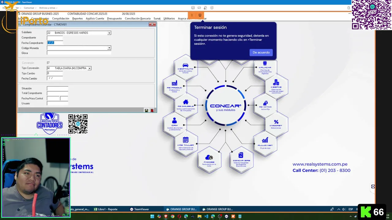Click the Comprobante input field

[x=55, y=38]
